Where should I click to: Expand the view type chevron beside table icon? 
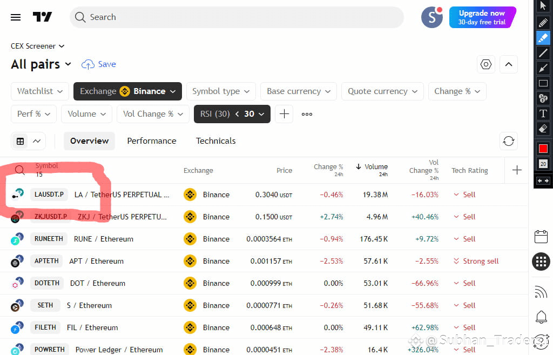(37, 141)
